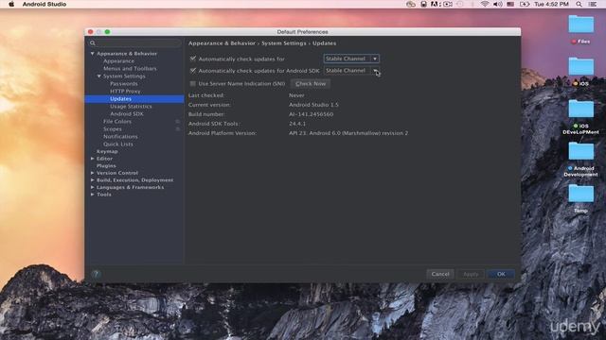Click Last checked value Never
Screen dimensions: 606x340
pyautogui.click(x=296, y=95)
